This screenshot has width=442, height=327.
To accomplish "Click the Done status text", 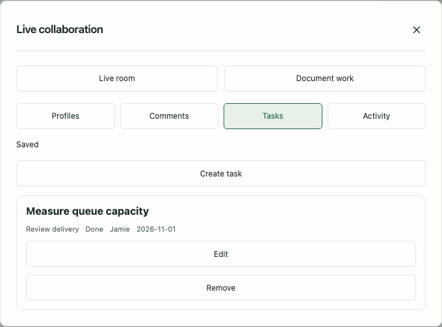I will click(x=94, y=229).
